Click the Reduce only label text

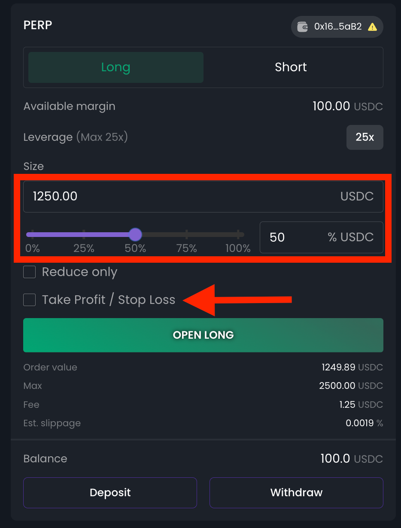coord(79,272)
